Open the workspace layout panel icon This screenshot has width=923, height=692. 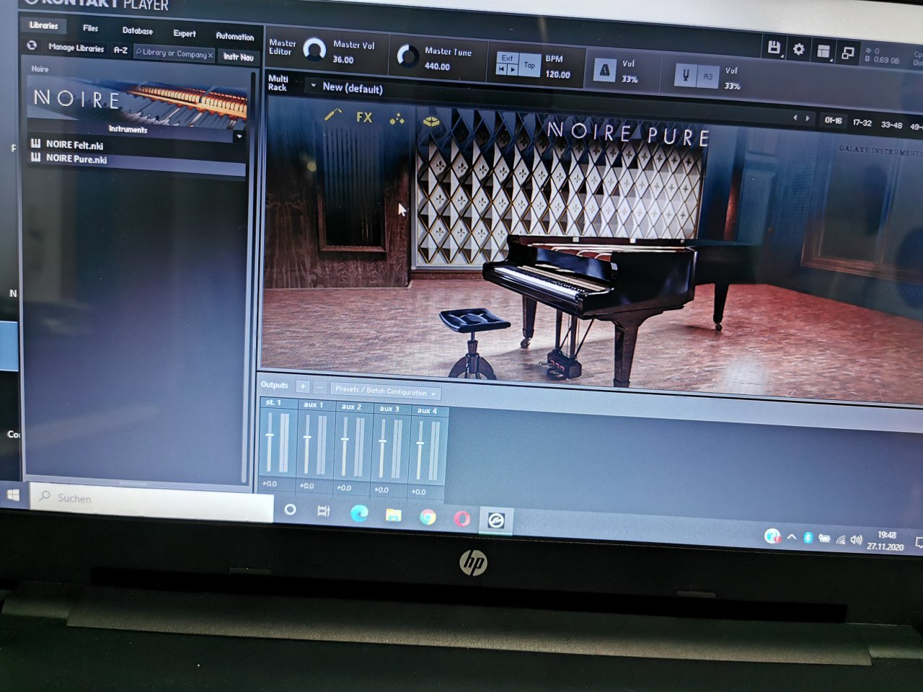pyautogui.click(x=823, y=50)
